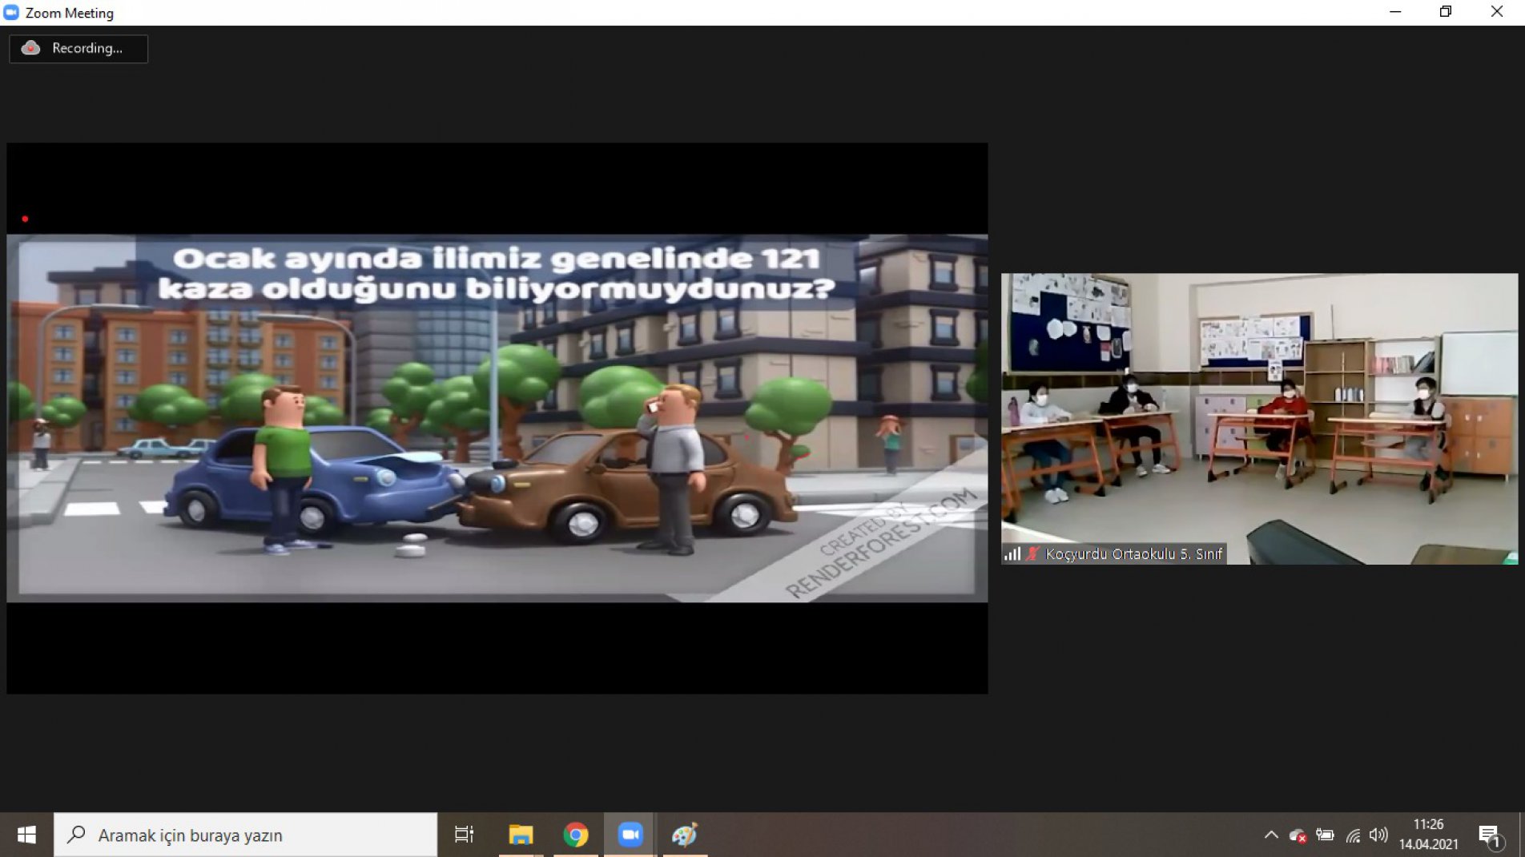The height and width of the screenshot is (857, 1525).
Task: Select the Zoom meeting icon on taskbar
Action: [x=630, y=835]
